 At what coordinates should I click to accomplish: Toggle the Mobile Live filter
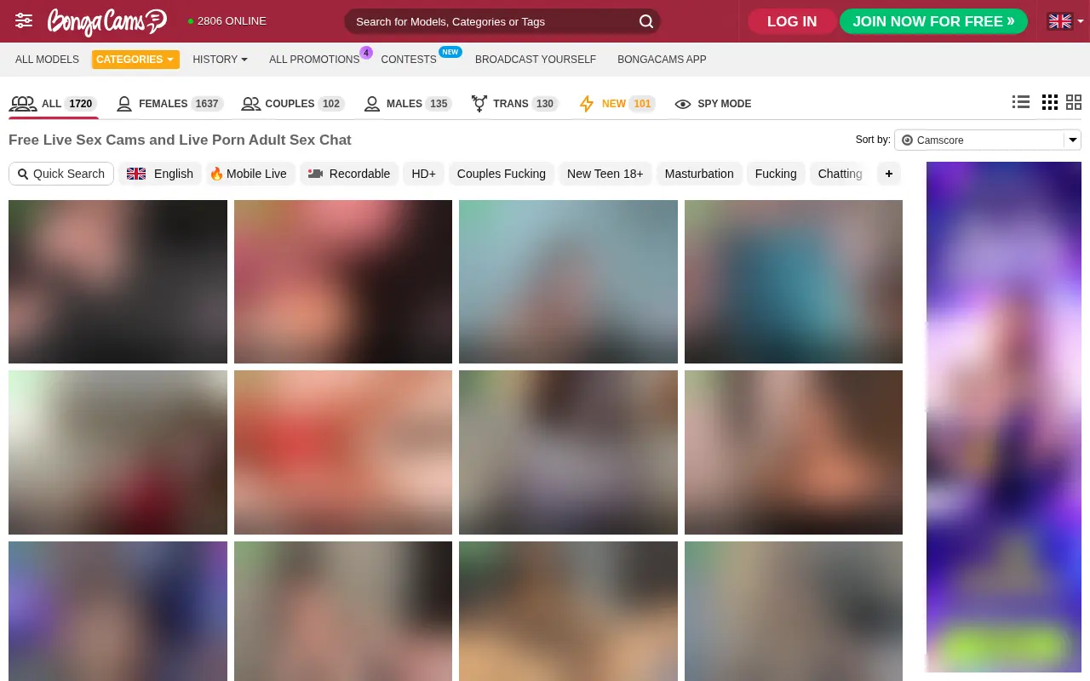click(250, 174)
